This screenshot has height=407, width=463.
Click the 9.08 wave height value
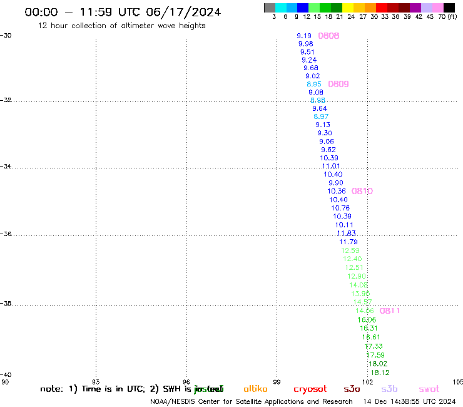point(316,92)
